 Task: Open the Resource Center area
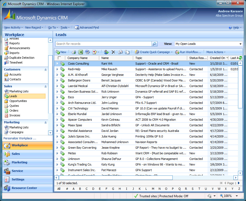tap(28, 188)
